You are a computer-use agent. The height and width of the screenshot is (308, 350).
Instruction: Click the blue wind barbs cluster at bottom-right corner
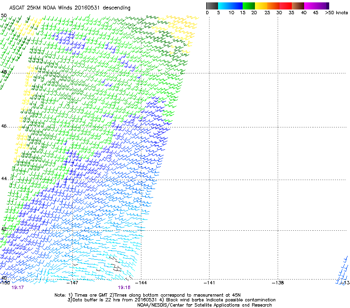point(342,271)
